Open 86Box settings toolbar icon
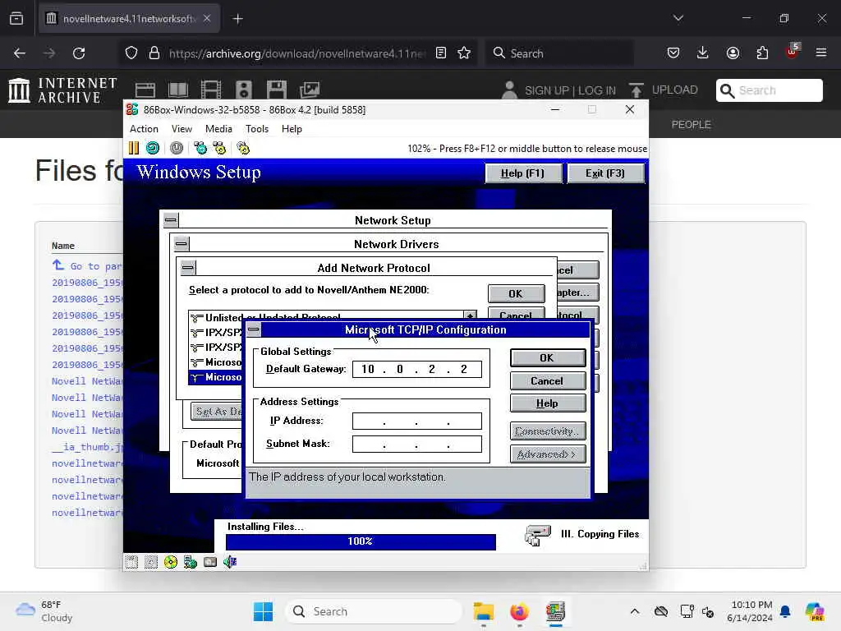The width and height of the screenshot is (841, 631). coord(243,148)
